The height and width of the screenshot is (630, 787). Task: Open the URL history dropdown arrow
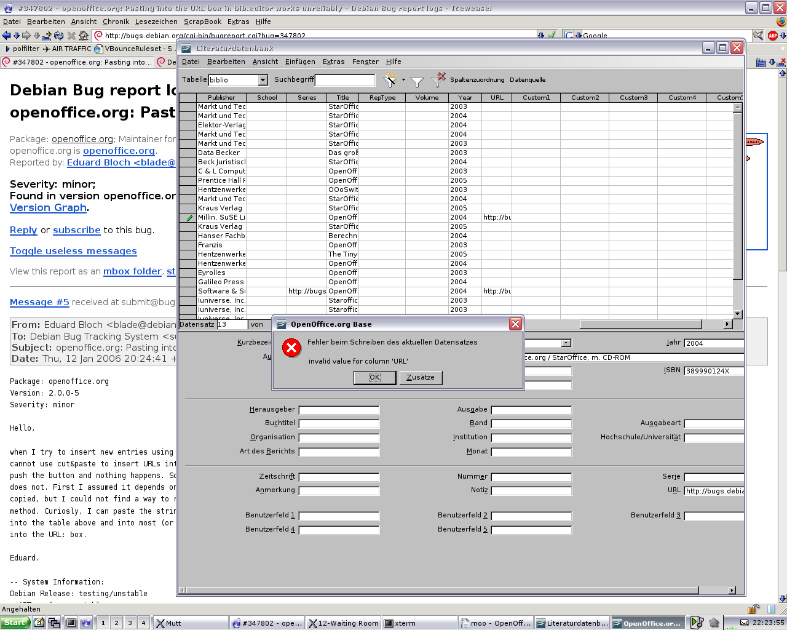click(541, 36)
